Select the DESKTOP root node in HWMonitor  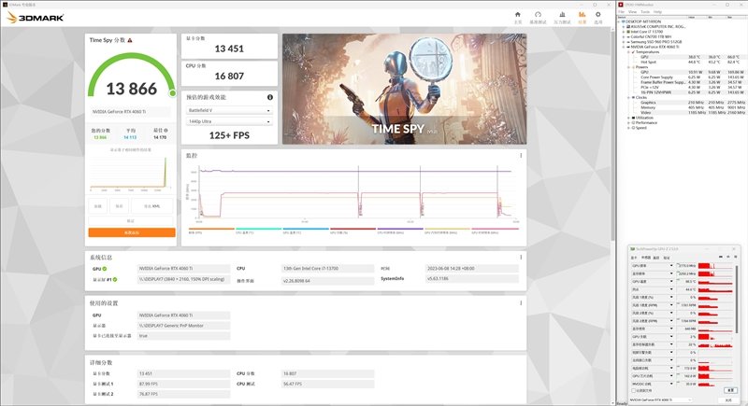click(x=642, y=21)
